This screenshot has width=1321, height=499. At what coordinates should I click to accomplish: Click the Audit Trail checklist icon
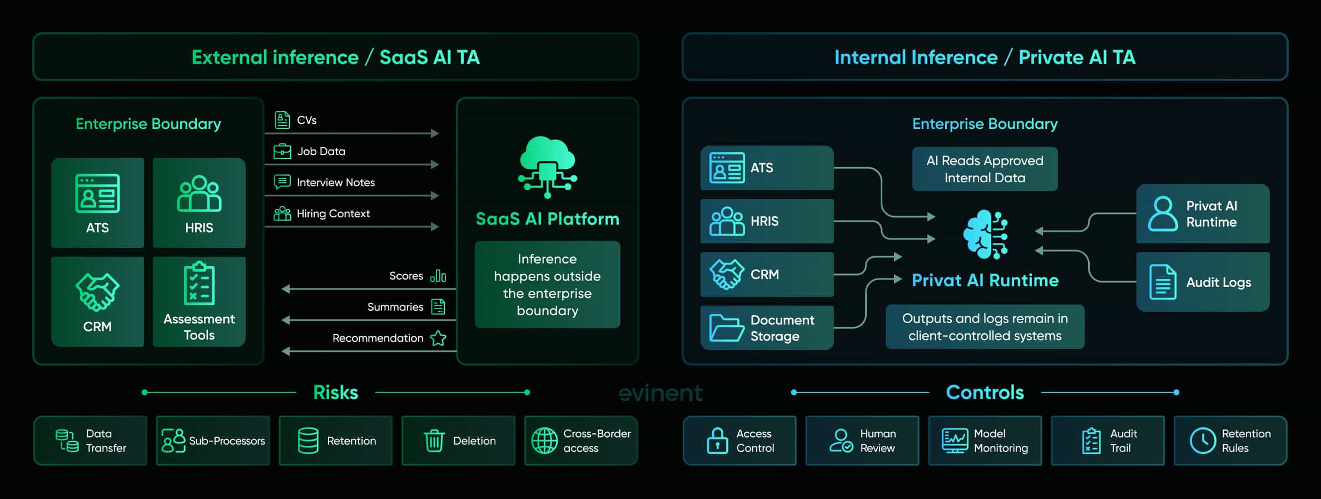pyautogui.click(x=1091, y=441)
